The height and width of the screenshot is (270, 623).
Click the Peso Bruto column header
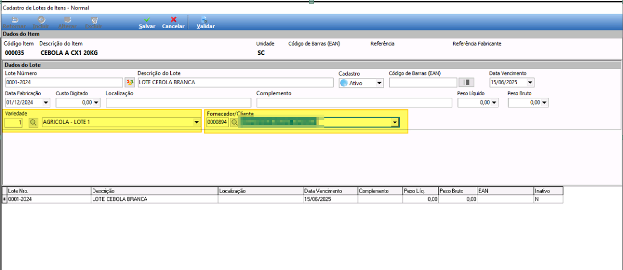pos(458,191)
